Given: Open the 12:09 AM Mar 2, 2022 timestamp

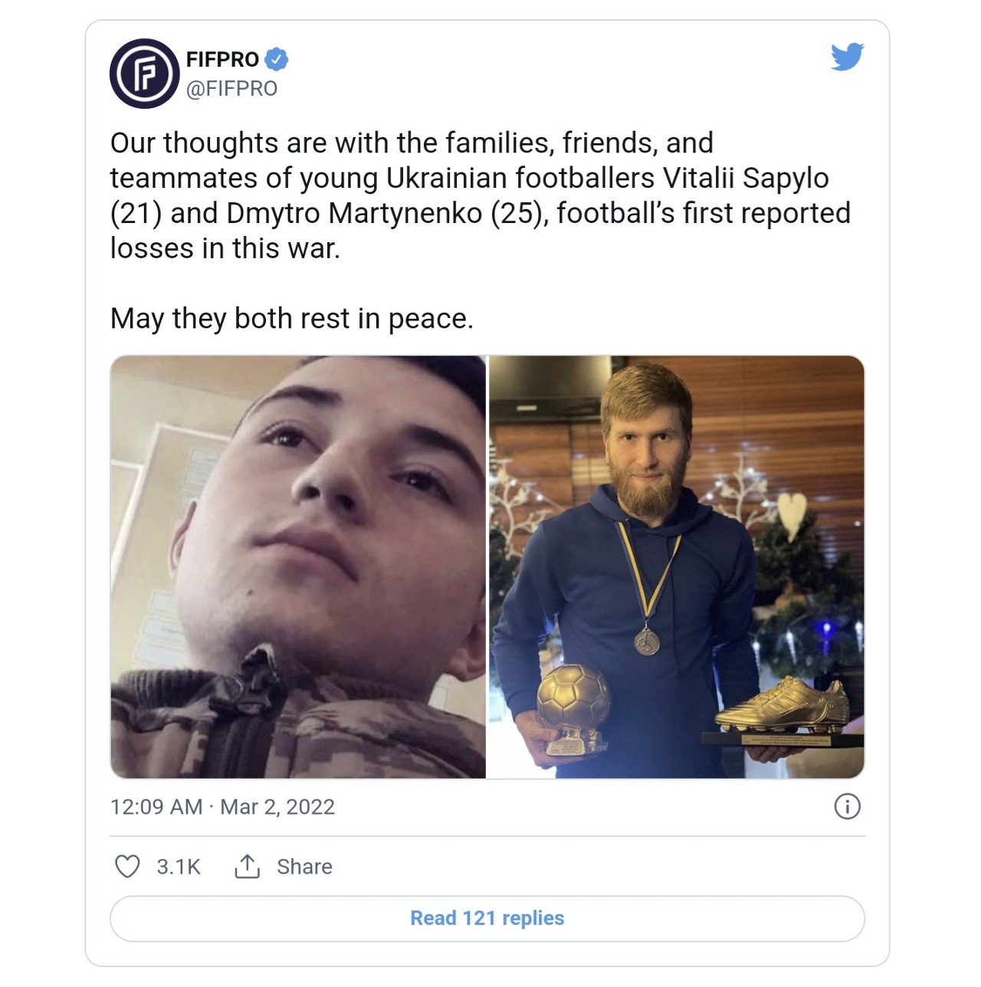Looking at the screenshot, I should (x=222, y=807).
